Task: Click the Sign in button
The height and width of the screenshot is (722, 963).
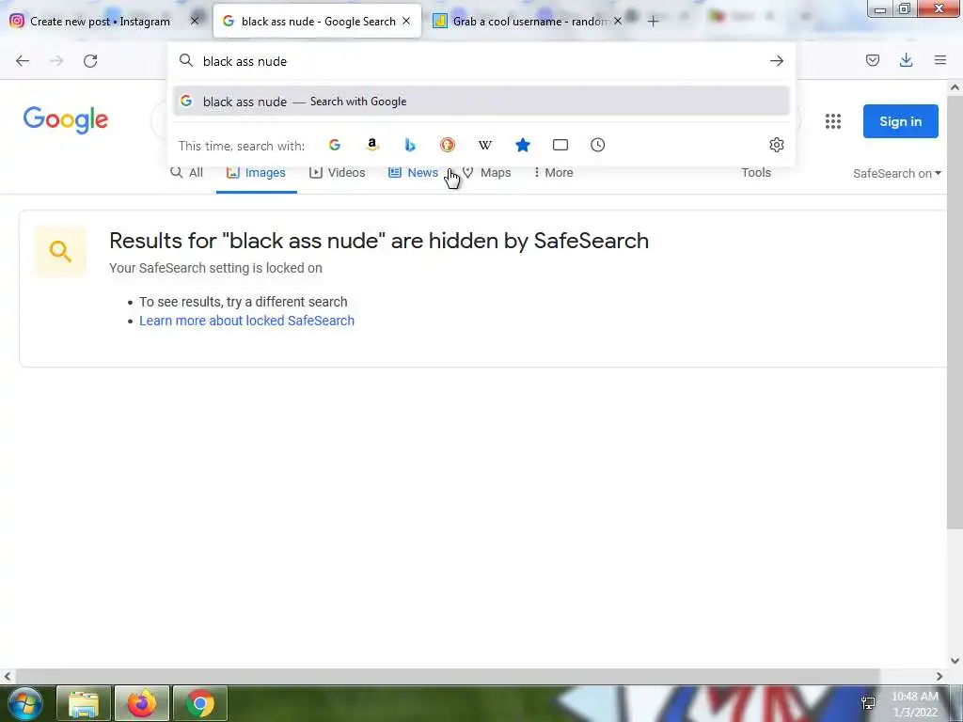Action: pyautogui.click(x=900, y=121)
